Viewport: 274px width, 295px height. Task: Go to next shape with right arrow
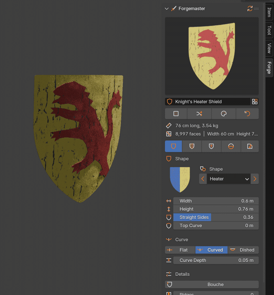255,179
